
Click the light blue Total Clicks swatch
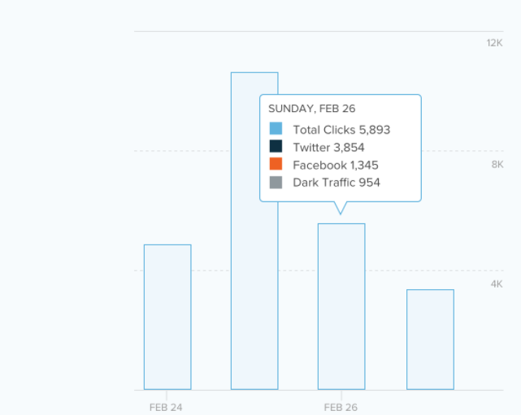pos(276,128)
